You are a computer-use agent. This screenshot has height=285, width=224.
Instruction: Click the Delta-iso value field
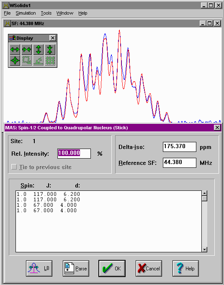[x=180, y=147]
